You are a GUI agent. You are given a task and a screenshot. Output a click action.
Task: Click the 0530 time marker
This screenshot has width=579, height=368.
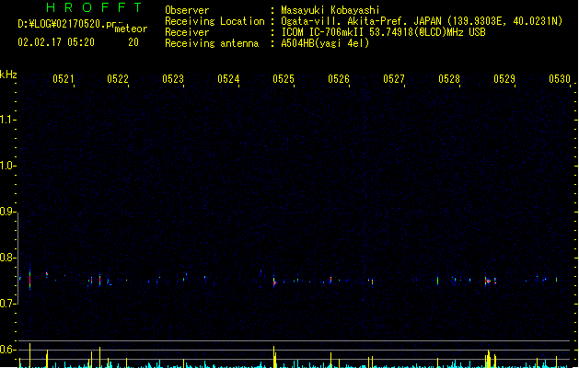coord(560,79)
